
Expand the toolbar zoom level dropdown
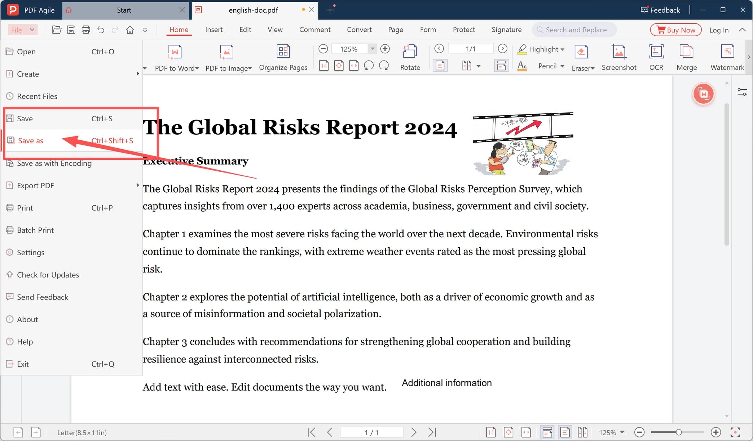pos(373,49)
